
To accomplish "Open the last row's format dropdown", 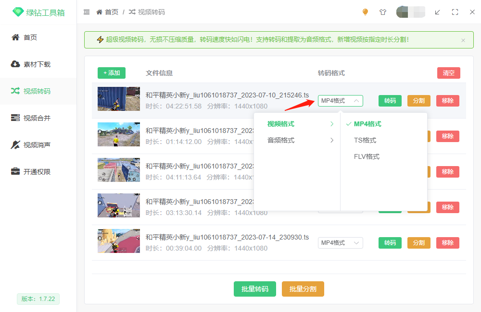I will 340,243.
